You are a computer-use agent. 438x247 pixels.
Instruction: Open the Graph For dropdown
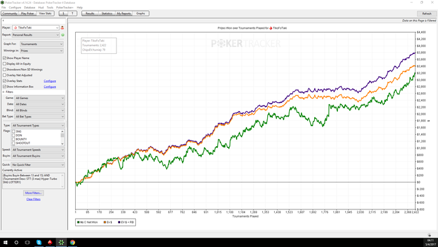click(42, 44)
